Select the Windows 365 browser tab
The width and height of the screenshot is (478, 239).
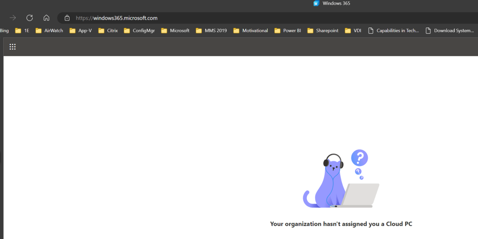(x=332, y=3)
